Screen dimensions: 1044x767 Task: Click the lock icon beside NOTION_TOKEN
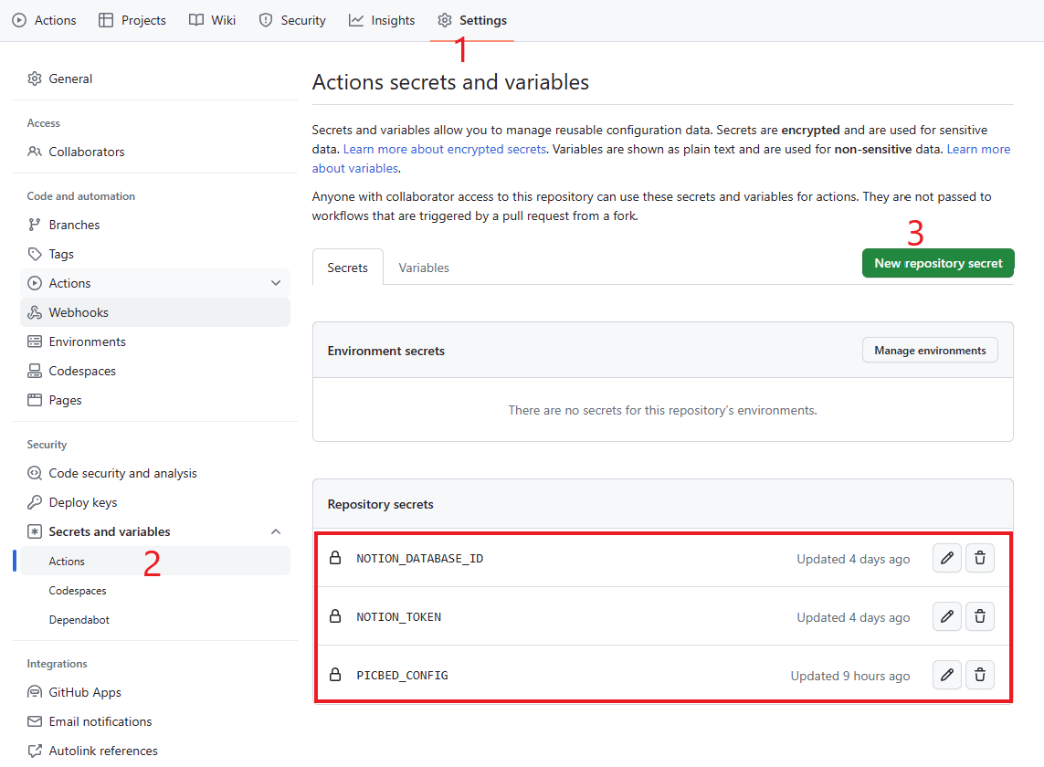point(335,615)
